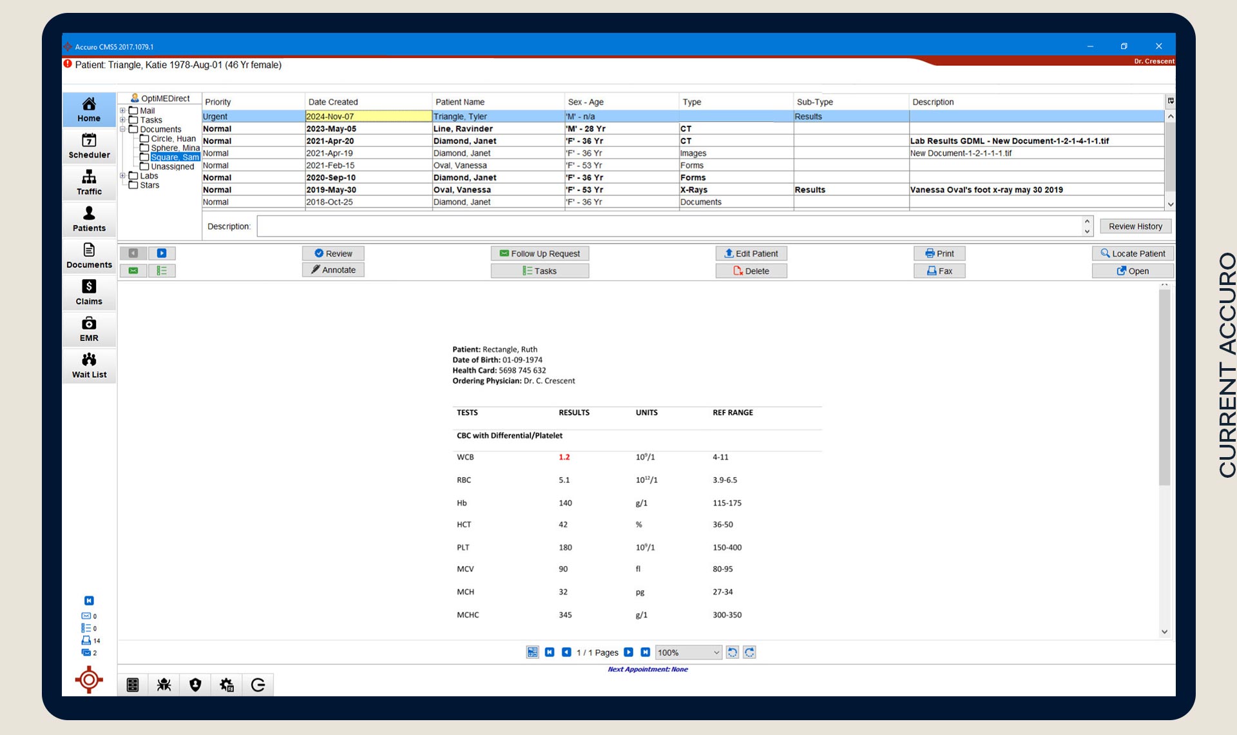This screenshot has height=735, width=1237.
Task: Click the document viewer vertical scrollbar
Action: click(x=1164, y=387)
